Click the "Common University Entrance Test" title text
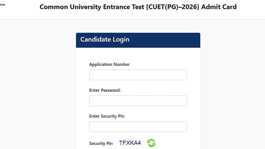The width and height of the screenshot is (265, 149). click(92, 7)
